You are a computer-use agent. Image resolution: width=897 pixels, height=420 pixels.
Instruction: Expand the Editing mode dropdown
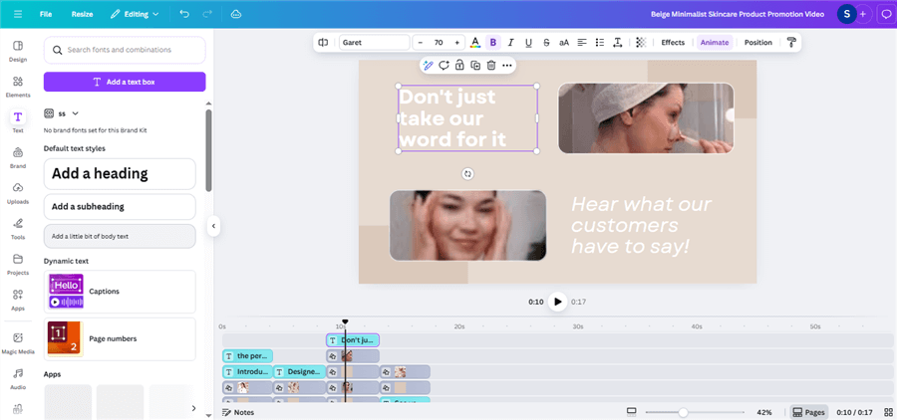(x=135, y=14)
